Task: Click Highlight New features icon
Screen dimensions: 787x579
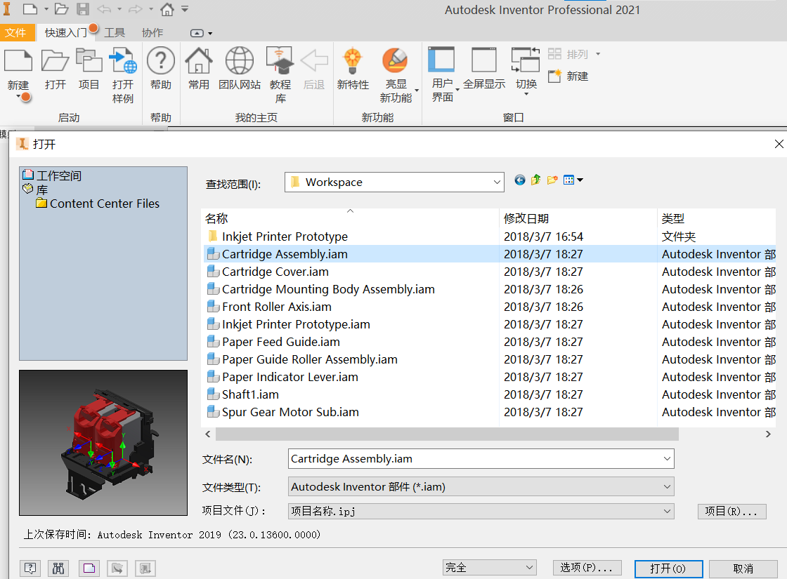Action: point(395,60)
